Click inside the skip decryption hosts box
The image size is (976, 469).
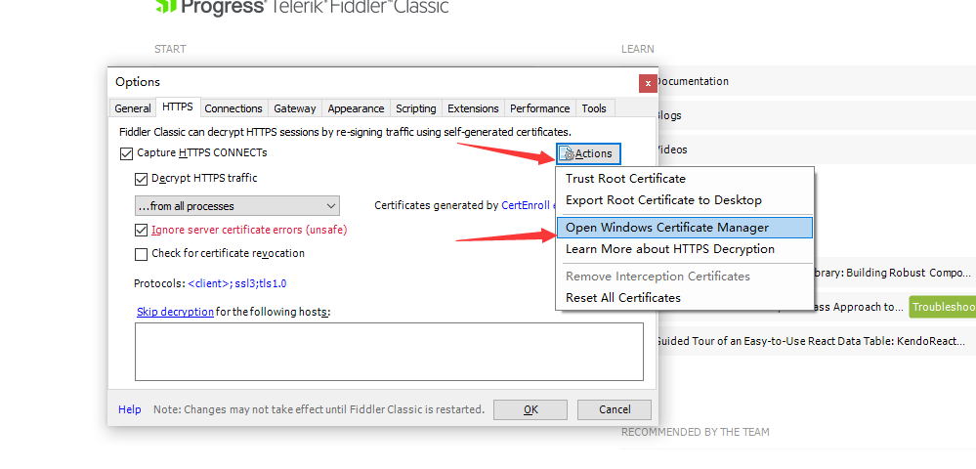tap(389, 352)
